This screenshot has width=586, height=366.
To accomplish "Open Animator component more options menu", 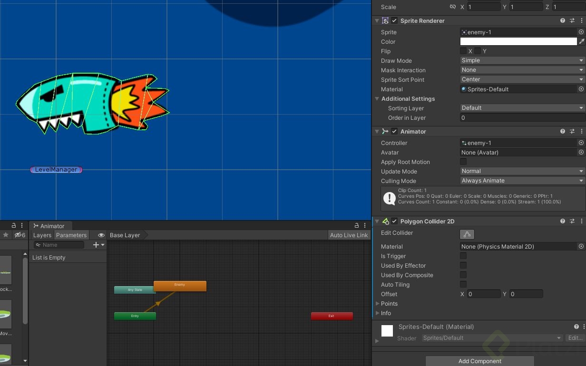I will (x=581, y=132).
